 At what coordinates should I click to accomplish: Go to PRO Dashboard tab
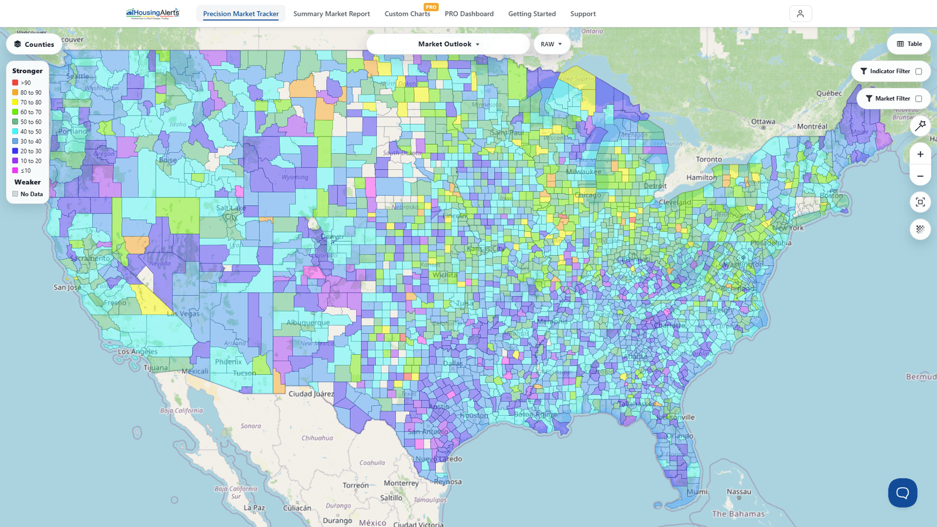pos(469,13)
